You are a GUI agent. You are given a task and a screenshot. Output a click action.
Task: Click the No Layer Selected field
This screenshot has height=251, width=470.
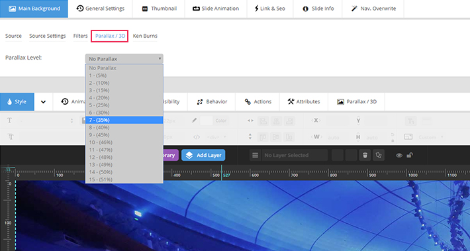[x=295, y=155]
